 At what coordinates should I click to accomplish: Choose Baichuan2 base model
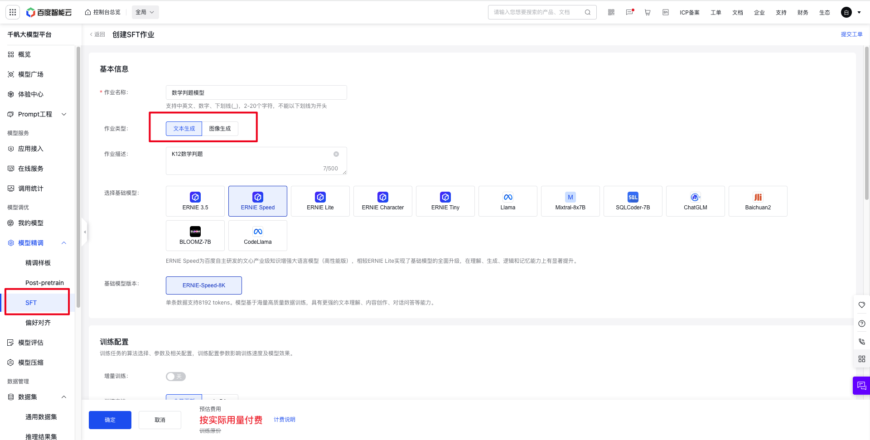click(758, 201)
